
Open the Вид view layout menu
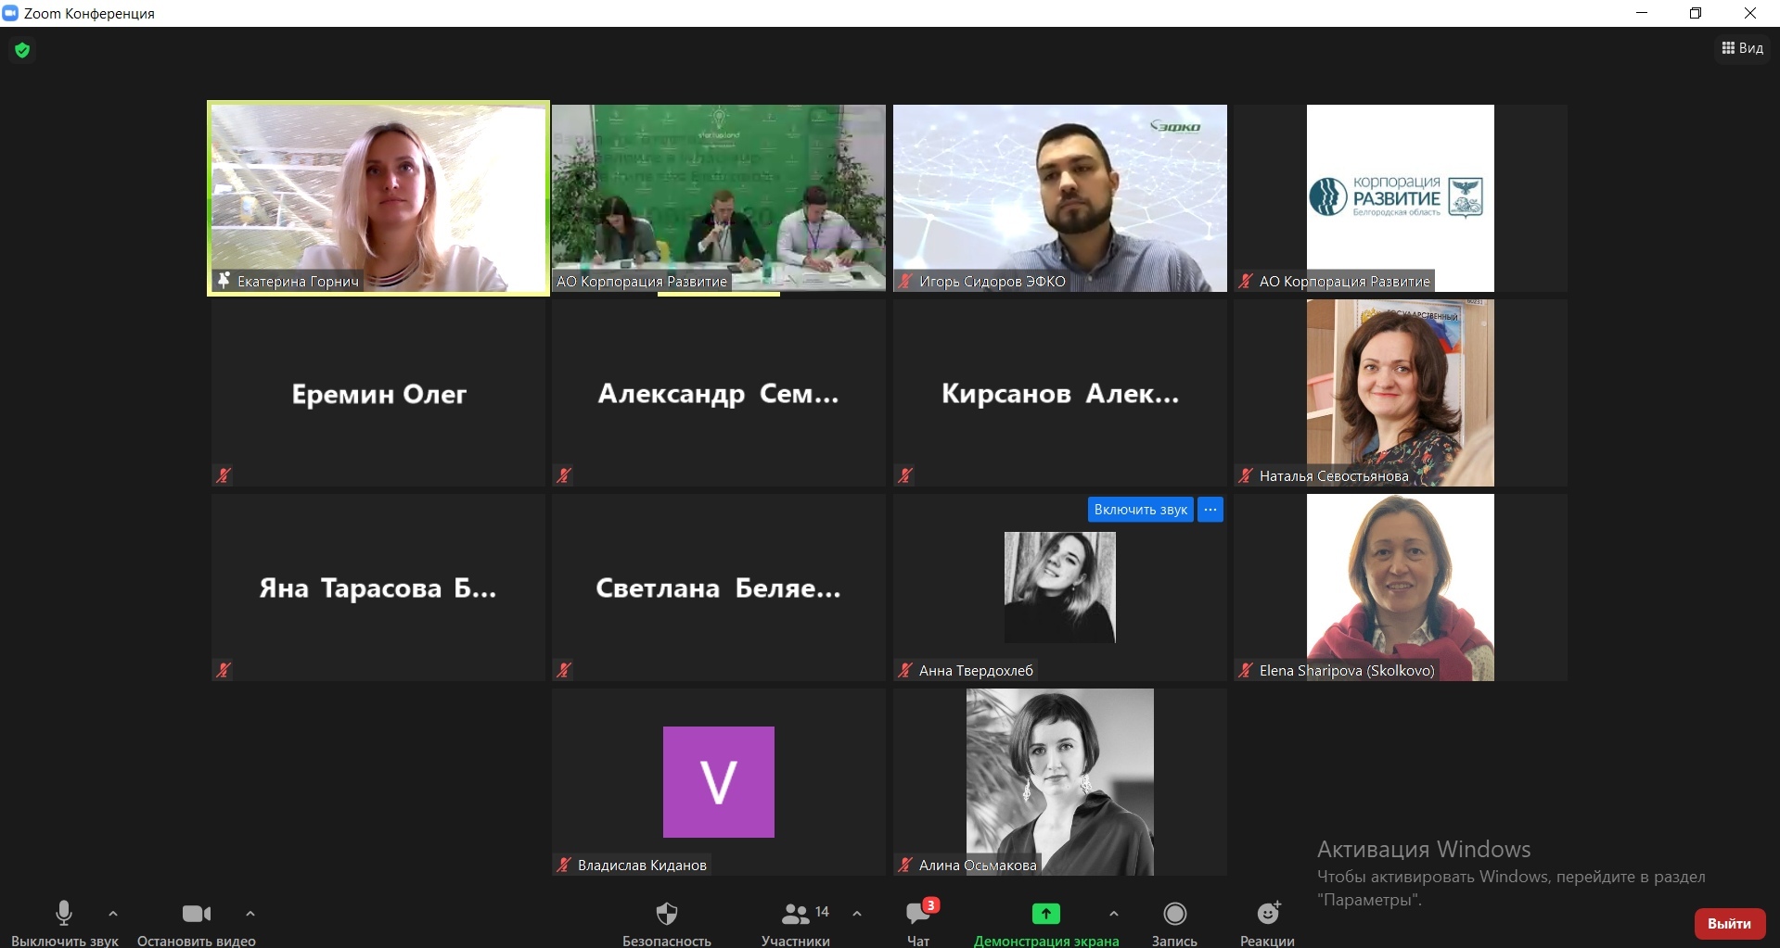pyautogui.click(x=1742, y=48)
